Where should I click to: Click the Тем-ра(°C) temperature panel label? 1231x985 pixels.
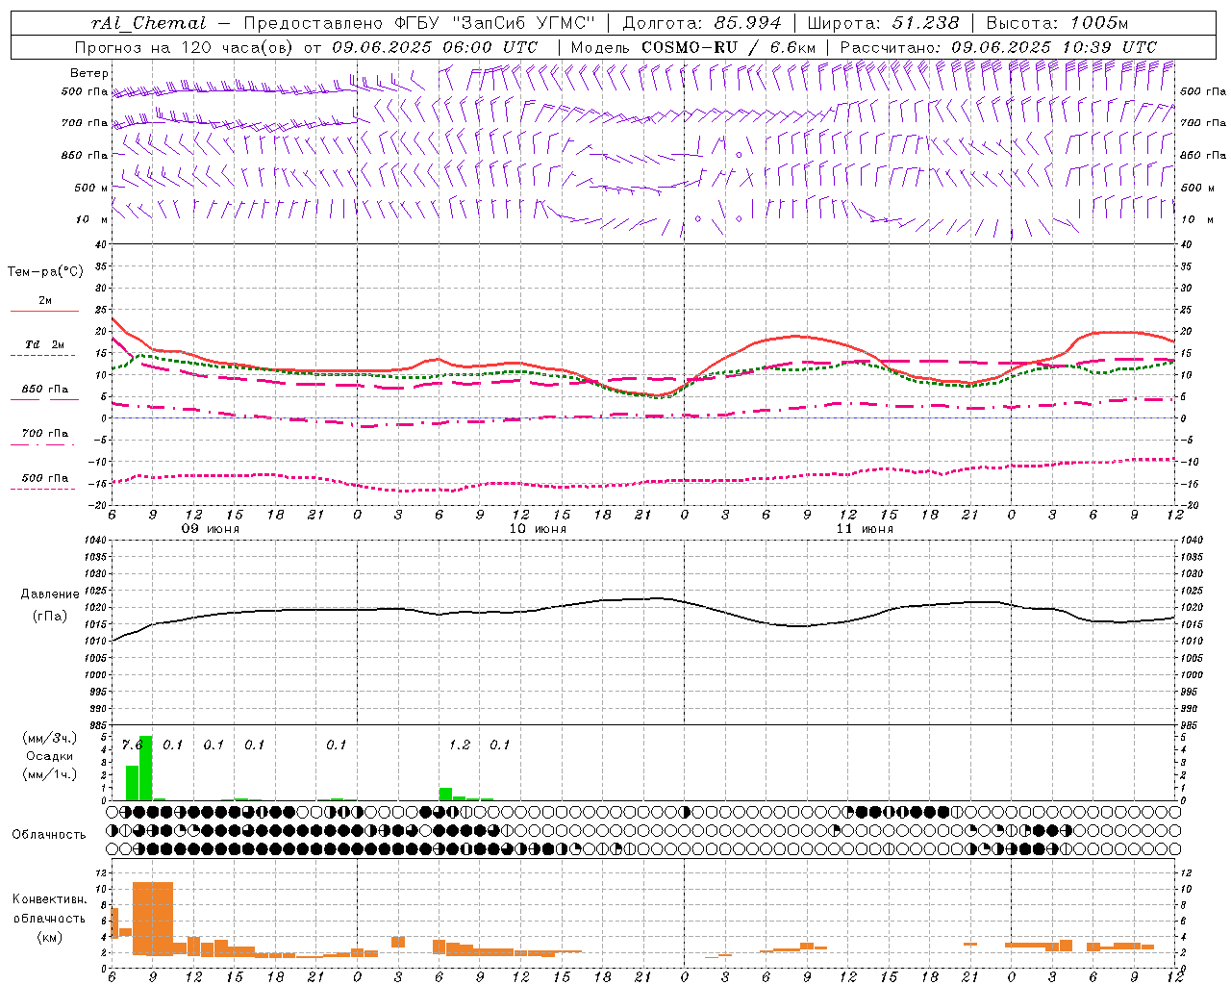point(45,272)
